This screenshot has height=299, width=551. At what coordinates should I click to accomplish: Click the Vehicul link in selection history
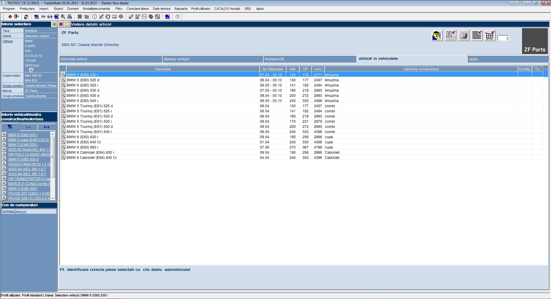tap(8, 41)
